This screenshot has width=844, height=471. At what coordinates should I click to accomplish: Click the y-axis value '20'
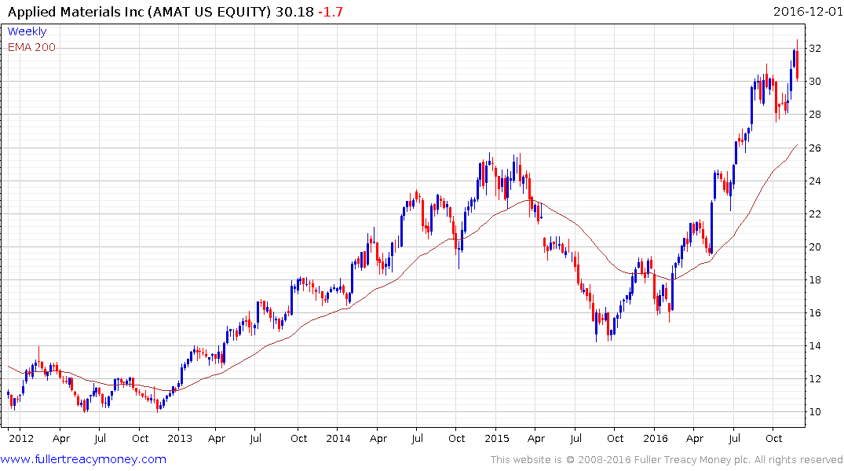pos(815,247)
